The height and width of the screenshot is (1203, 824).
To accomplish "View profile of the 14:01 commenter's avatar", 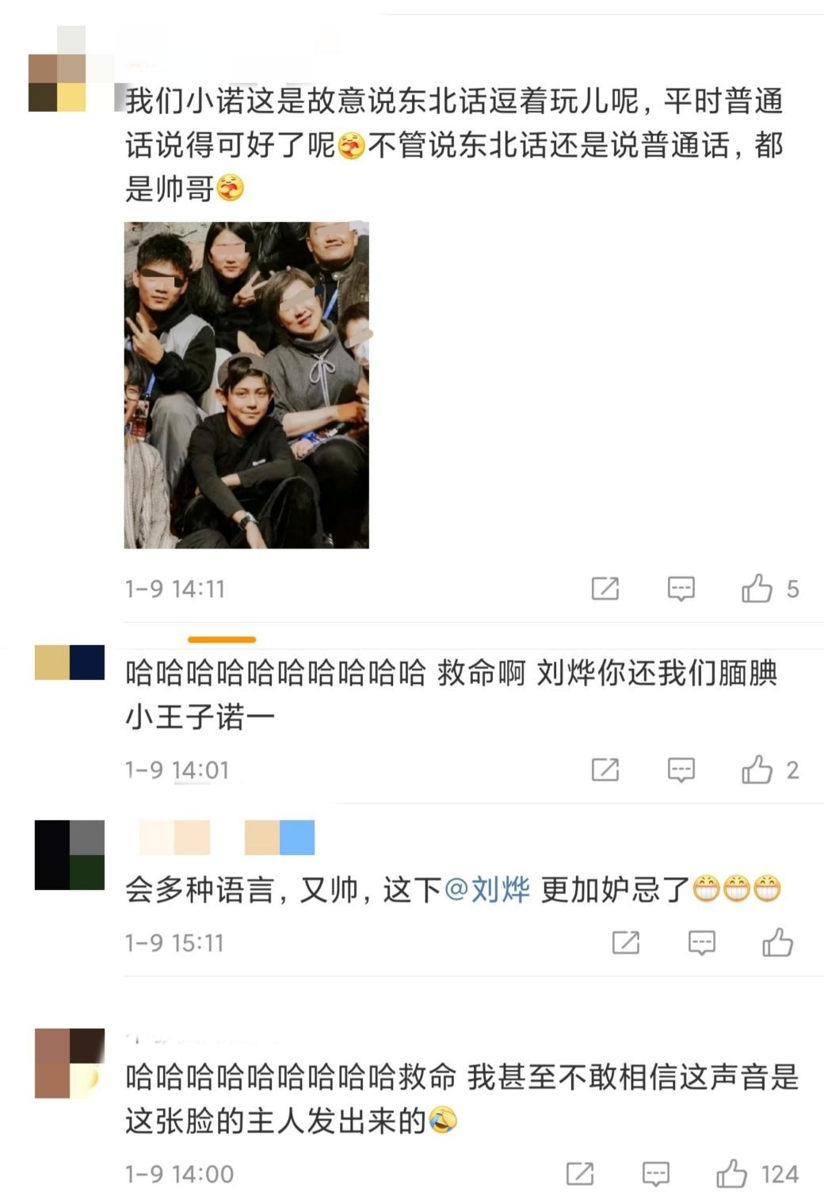I will [70, 663].
